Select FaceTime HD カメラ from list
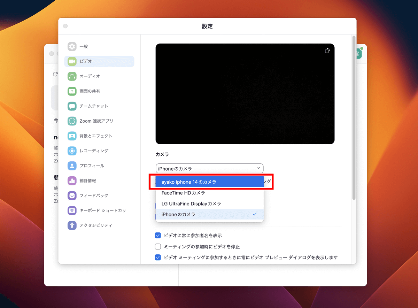Viewport: 418px width, 308px height. (x=209, y=193)
